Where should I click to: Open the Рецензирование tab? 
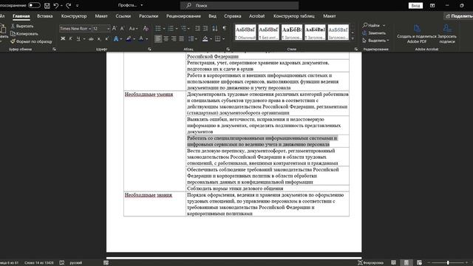tap(183, 16)
